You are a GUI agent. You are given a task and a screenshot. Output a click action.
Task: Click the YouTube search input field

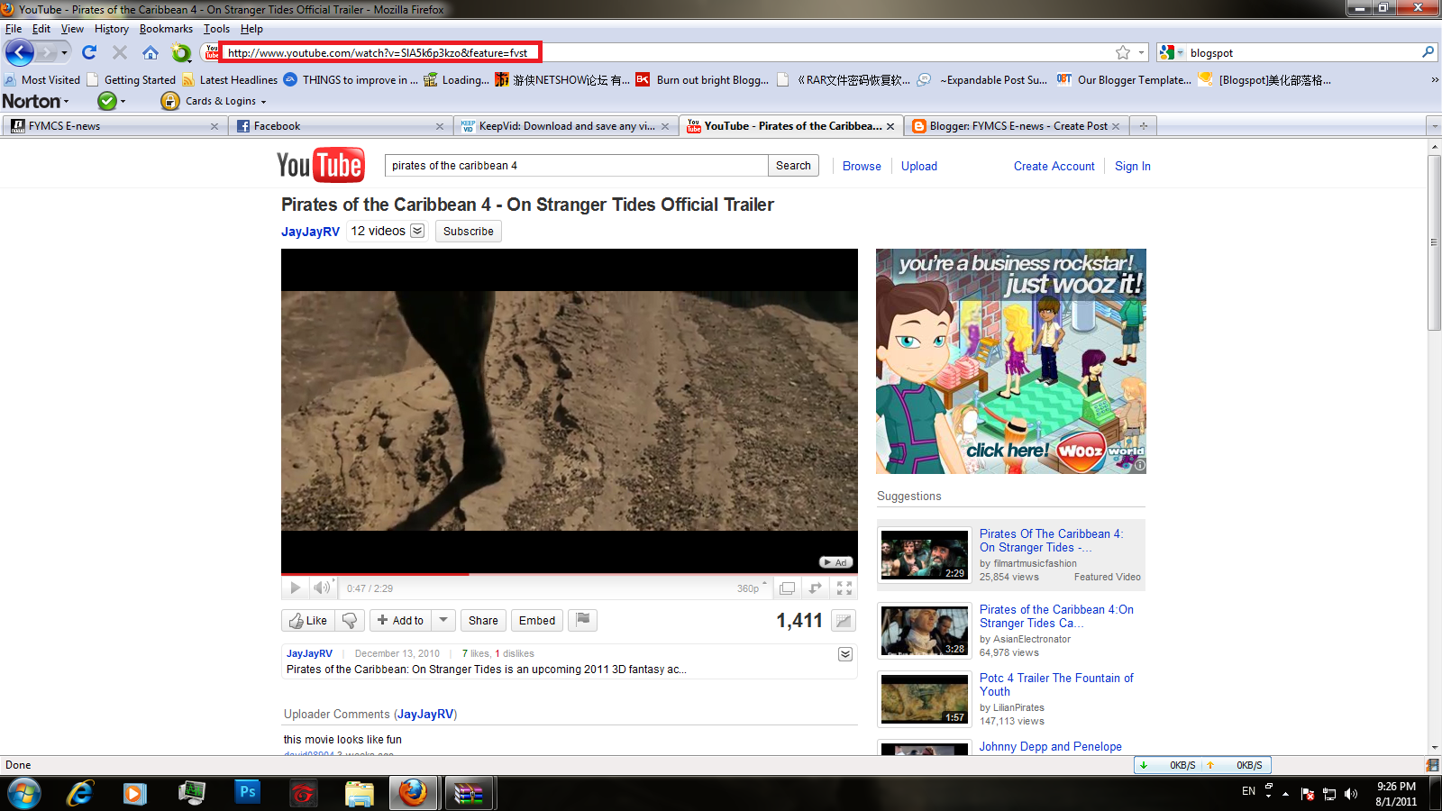point(577,166)
